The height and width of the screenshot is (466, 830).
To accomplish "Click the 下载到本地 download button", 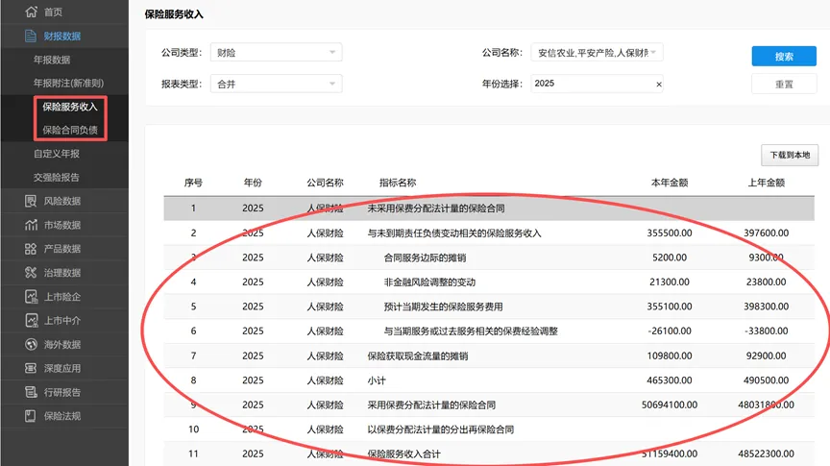I will tap(790, 155).
